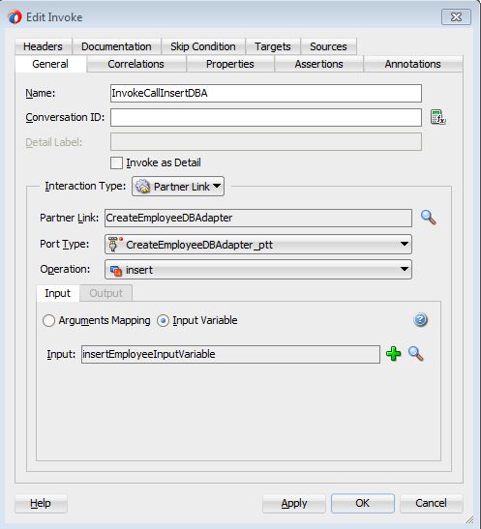
Task: Add new input variable with green plus
Action: click(x=394, y=354)
